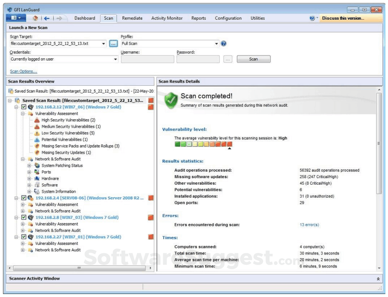Go back using the blue left arrow
This screenshot has width=388, height=297.
[x=46, y=18]
